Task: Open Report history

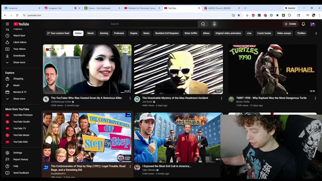Action: pos(21,159)
